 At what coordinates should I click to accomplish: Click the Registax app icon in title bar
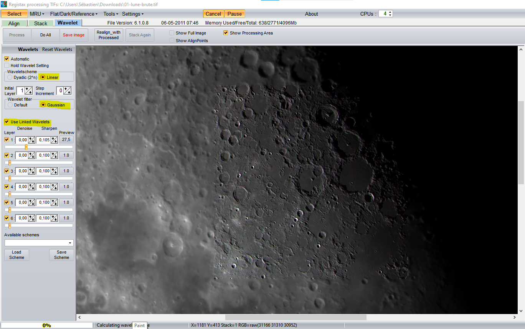pyautogui.click(x=3, y=4)
